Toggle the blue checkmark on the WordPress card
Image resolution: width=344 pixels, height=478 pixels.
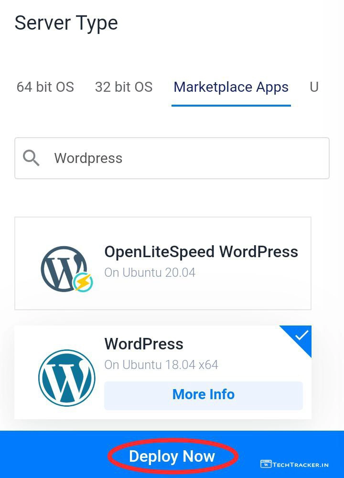[301, 336]
